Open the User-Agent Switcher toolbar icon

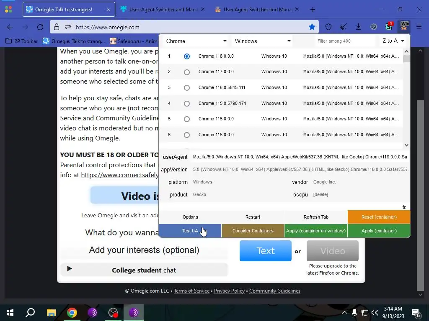(x=404, y=26)
